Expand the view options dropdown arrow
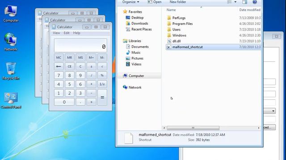This screenshot has height=160, width=286. [236, 2]
